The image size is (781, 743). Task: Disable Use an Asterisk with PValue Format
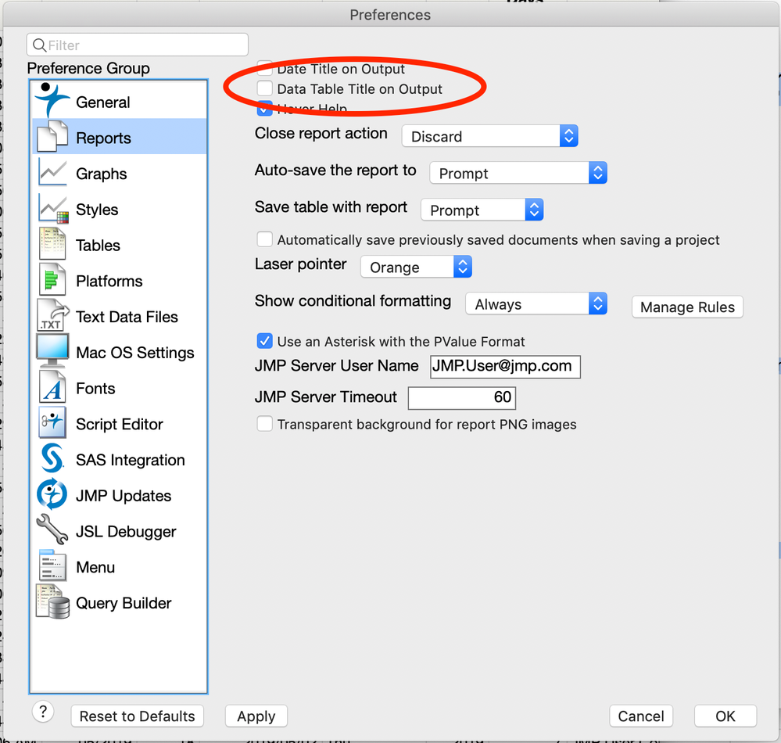pos(264,341)
